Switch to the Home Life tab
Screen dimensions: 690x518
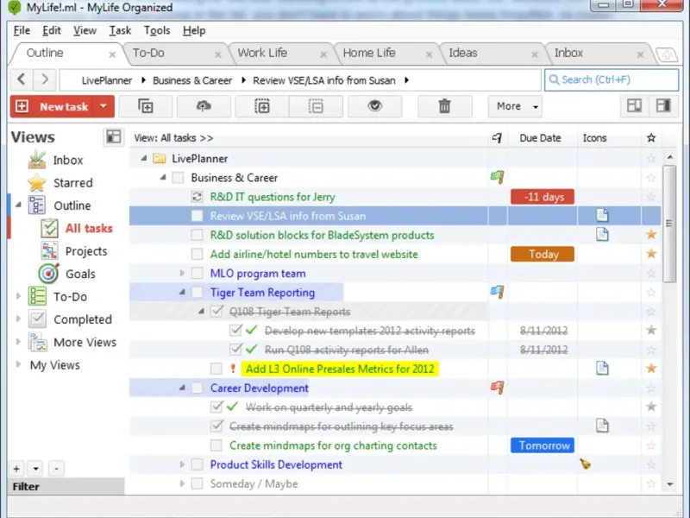pyautogui.click(x=369, y=53)
